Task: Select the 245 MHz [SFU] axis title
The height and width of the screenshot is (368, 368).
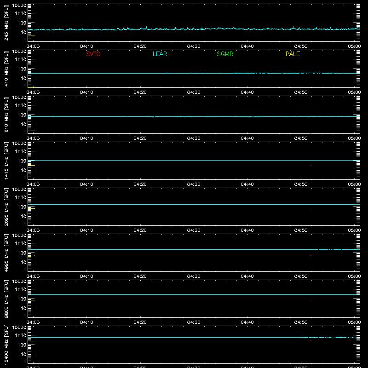Action: pyautogui.click(x=6, y=23)
